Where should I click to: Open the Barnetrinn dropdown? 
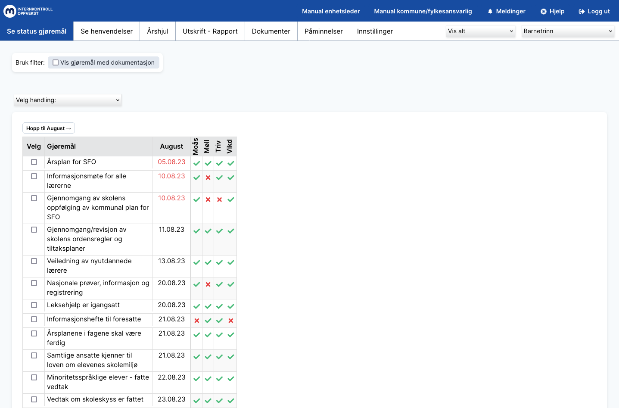click(568, 31)
